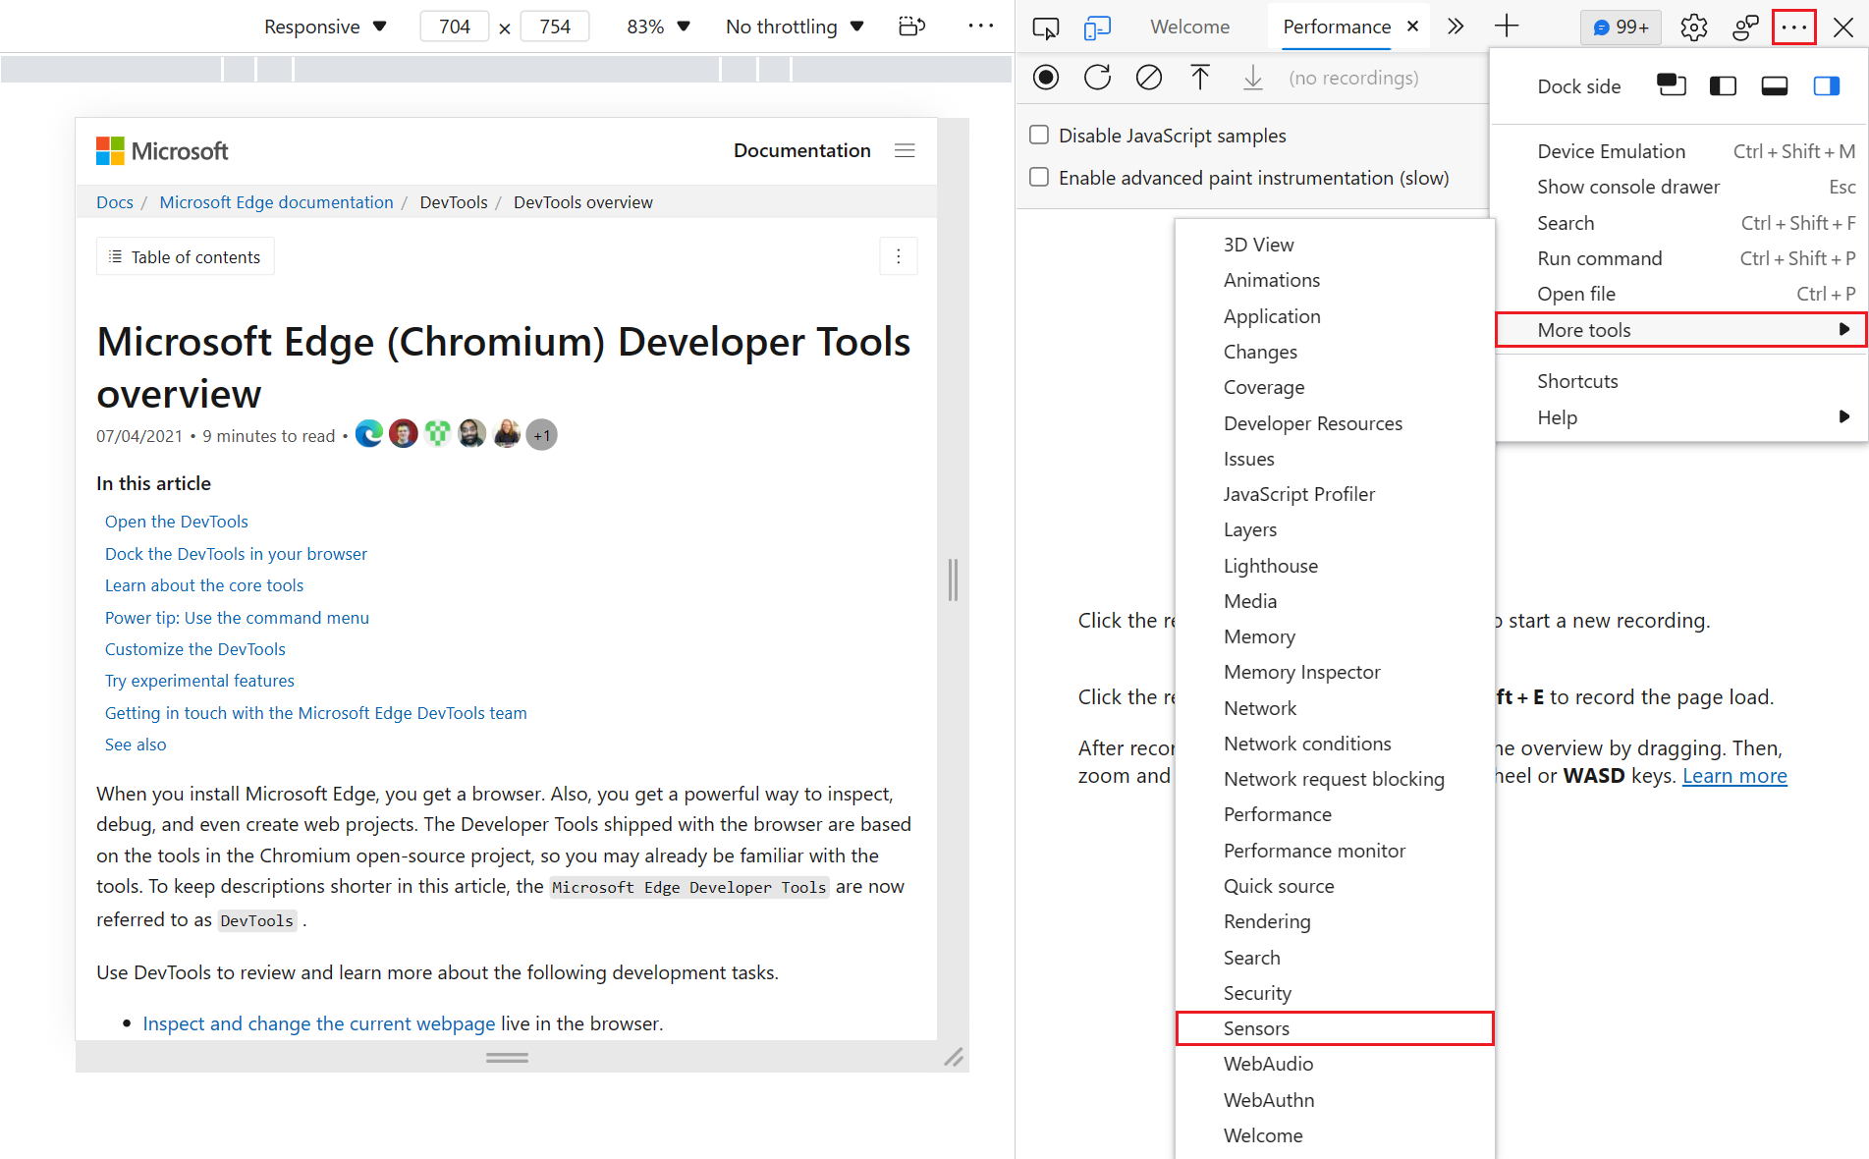The width and height of the screenshot is (1869, 1159).
Task: Add a new tool tab with plus
Action: pos(1507,27)
